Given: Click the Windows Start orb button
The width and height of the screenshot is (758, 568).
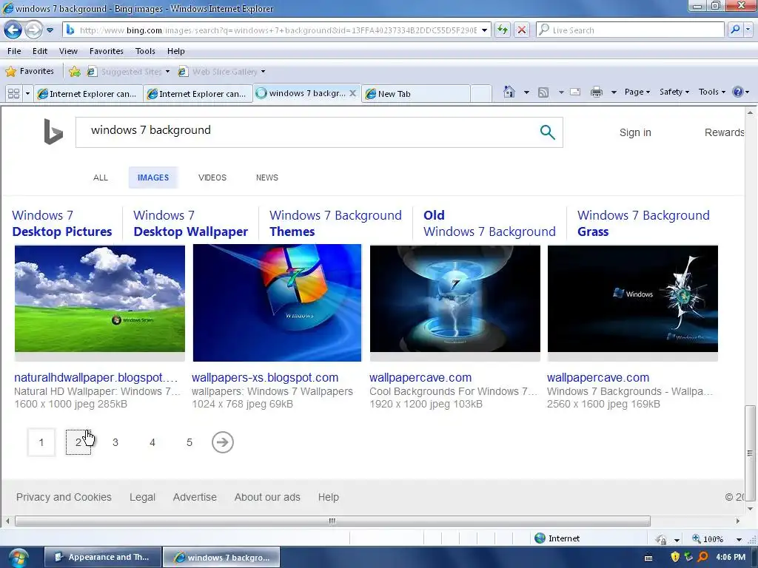Looking at the screenshot, I should coord(19,558).
